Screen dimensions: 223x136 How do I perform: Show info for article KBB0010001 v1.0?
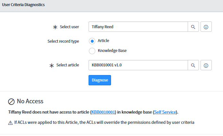(x=206, y=65)
